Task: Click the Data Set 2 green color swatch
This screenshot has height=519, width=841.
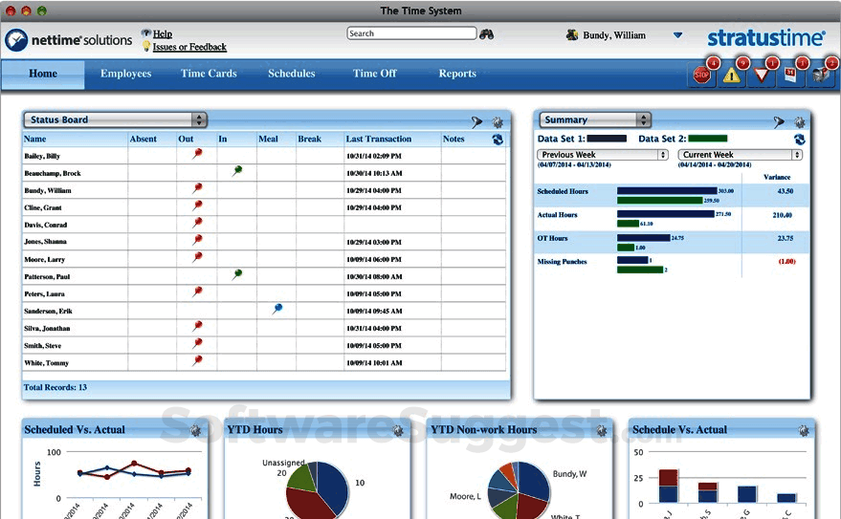Action: (x=707, y=139)
